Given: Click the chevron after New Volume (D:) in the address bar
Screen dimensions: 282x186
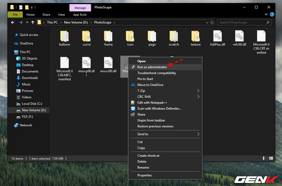Looking at the screenshot, I should 91,22.
